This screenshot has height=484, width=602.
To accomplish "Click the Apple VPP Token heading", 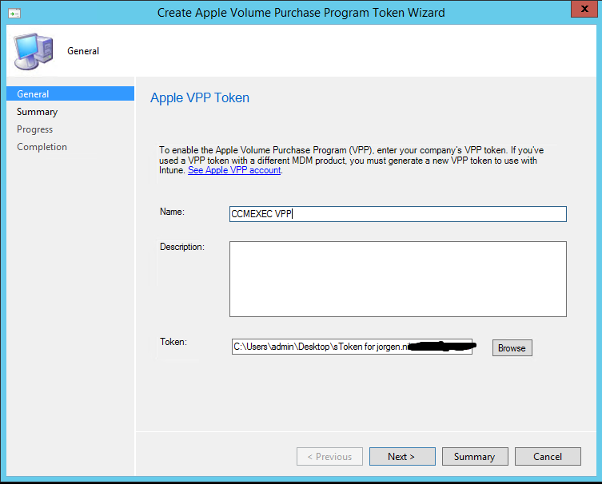I will pos(200,98).
